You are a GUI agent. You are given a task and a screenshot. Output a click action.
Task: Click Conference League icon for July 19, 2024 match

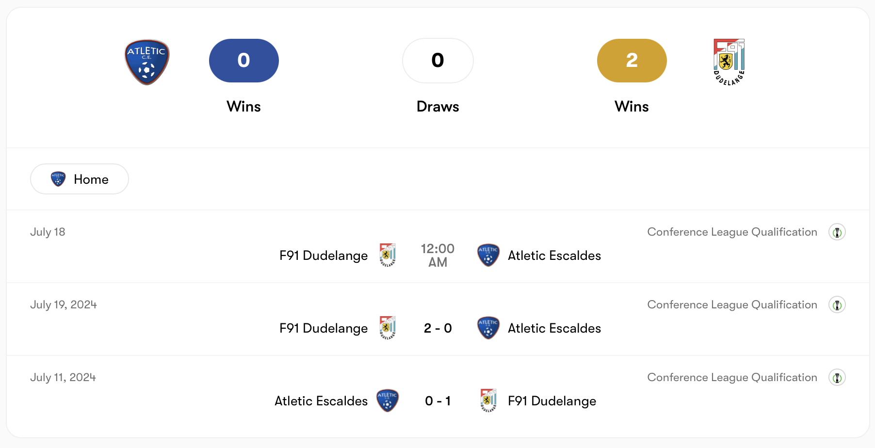[837, 305]
